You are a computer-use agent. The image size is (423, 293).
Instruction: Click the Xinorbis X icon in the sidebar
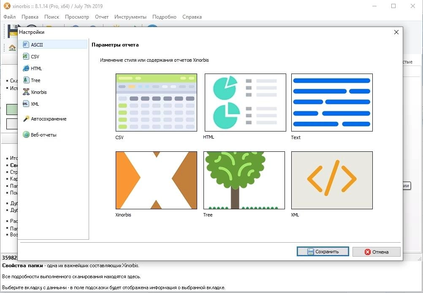tap(26, 92)
